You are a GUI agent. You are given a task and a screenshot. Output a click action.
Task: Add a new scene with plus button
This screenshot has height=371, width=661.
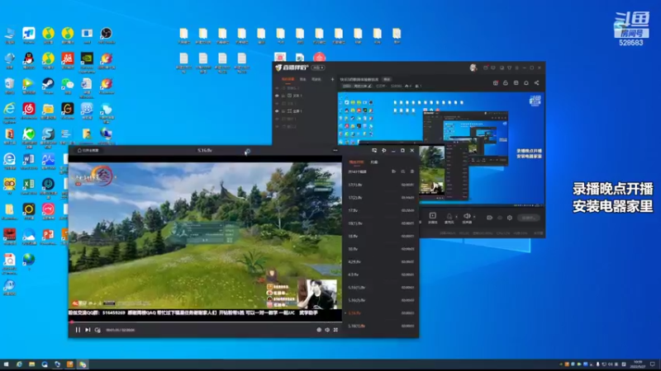point(332,79)
